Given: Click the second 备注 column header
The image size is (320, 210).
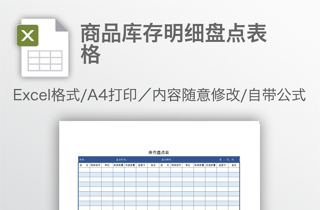Looking at the screenshot, I should pos(234,165).
